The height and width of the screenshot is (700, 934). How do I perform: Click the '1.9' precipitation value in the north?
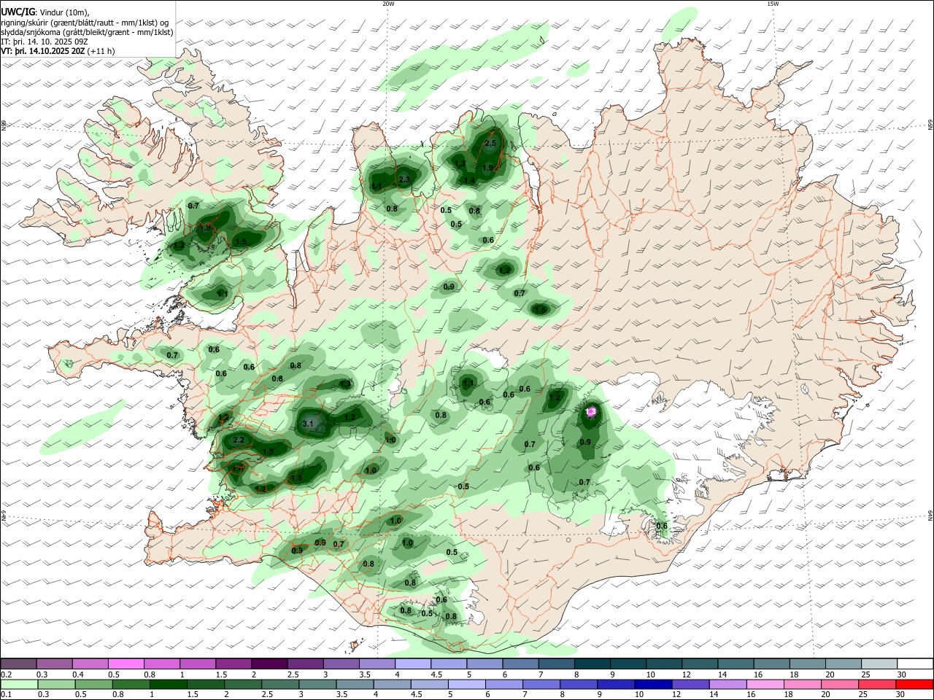[488, 168]
